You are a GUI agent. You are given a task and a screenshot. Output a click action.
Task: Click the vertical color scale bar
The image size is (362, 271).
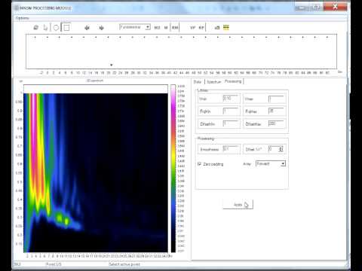click(x=173, y=169)
